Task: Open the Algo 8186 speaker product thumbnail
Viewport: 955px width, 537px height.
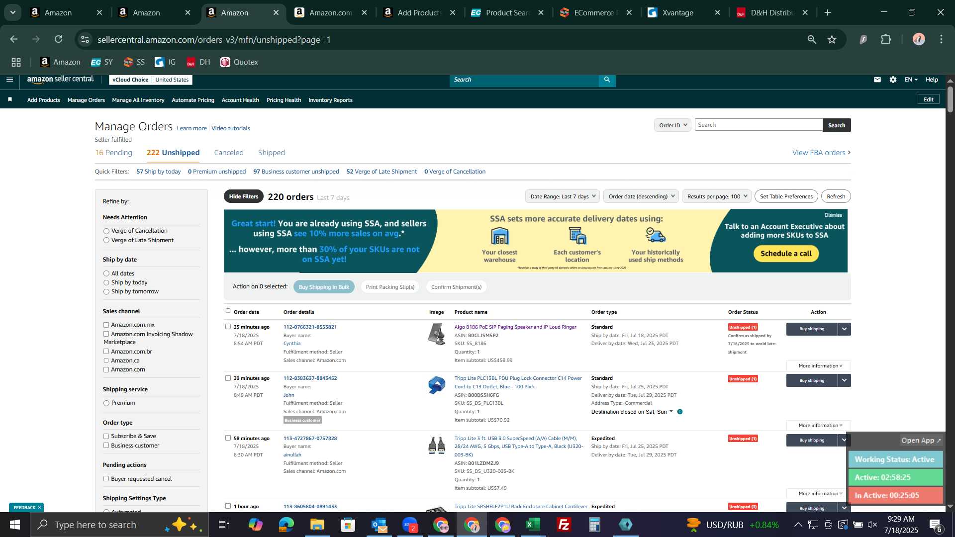Action: 436,334
